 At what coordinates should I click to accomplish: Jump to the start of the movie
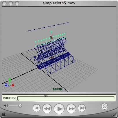[x=36, y=108]
